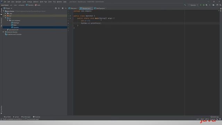This screenshot has width=222, height=125.
Task: Click the Expand/Collapse All icon in Project panel
Action: point(59,8)
